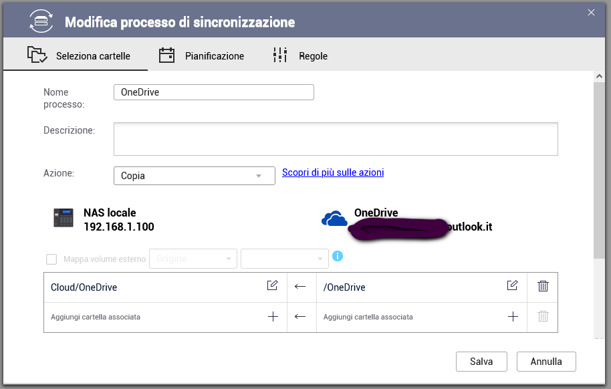Open Scopri di più sulle azioni link
Image resolution: width=611 pixels, height=389 pixels.
point(333,172)
